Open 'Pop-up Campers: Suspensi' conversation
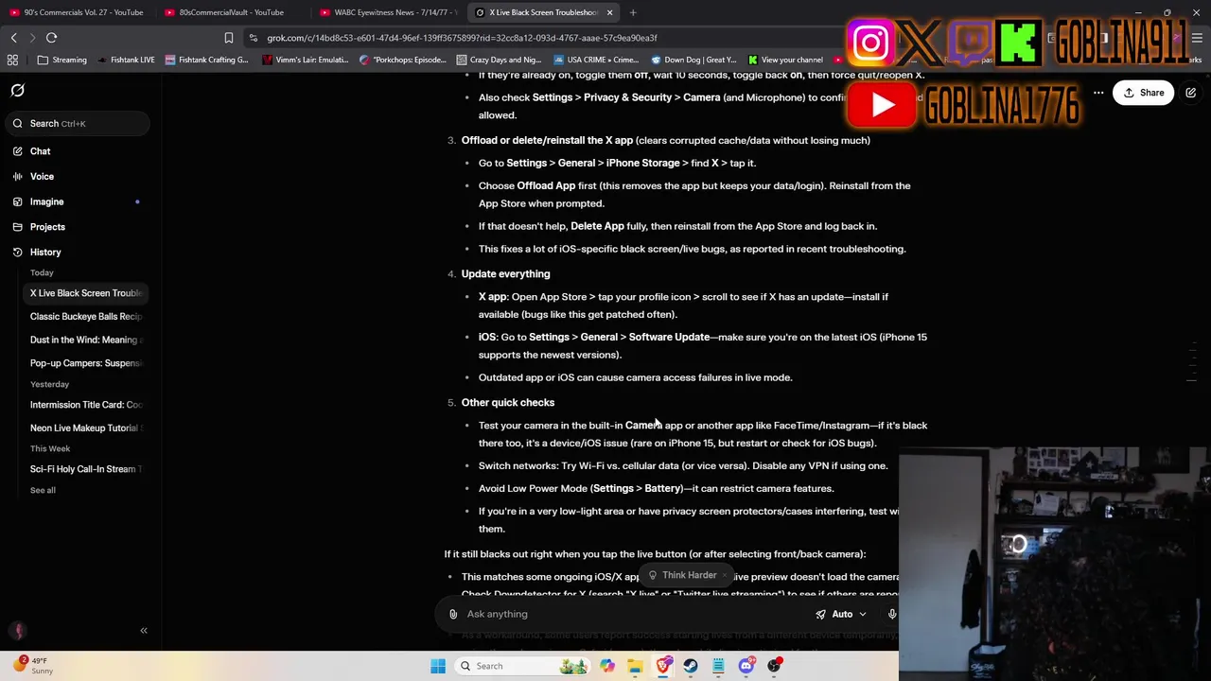 point(85,363)
